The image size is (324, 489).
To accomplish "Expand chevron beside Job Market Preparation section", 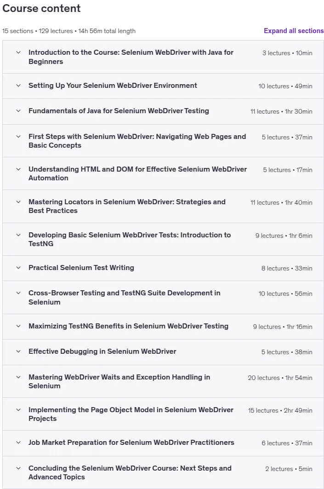I will pyautogui.click(x=18, y=443).
